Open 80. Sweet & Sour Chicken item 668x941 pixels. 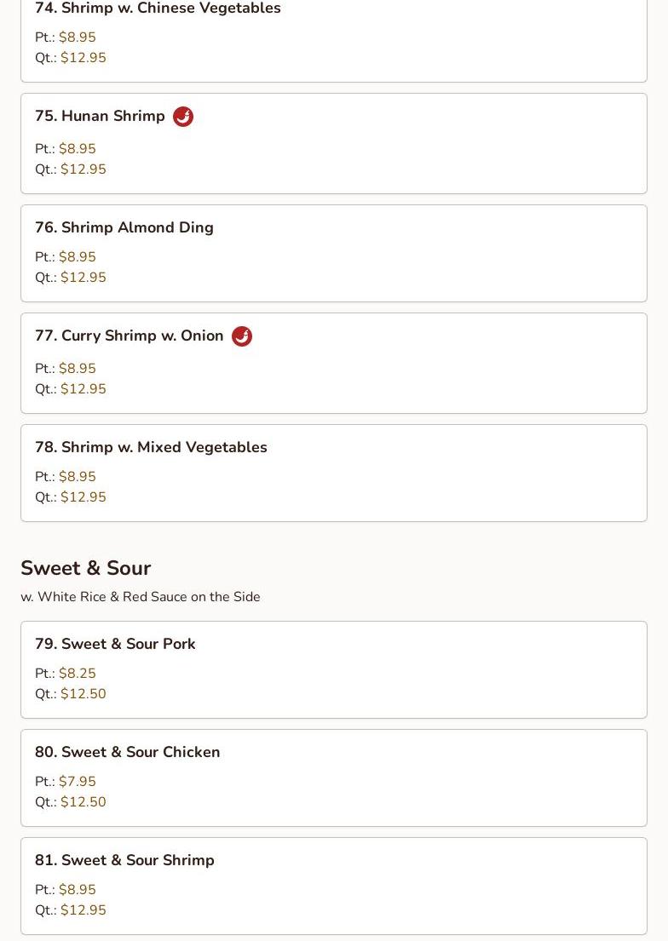(334, 777)
